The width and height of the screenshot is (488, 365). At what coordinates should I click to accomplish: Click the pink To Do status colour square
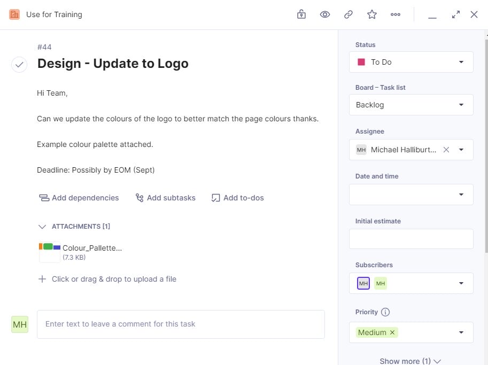(x=361, y=62)
